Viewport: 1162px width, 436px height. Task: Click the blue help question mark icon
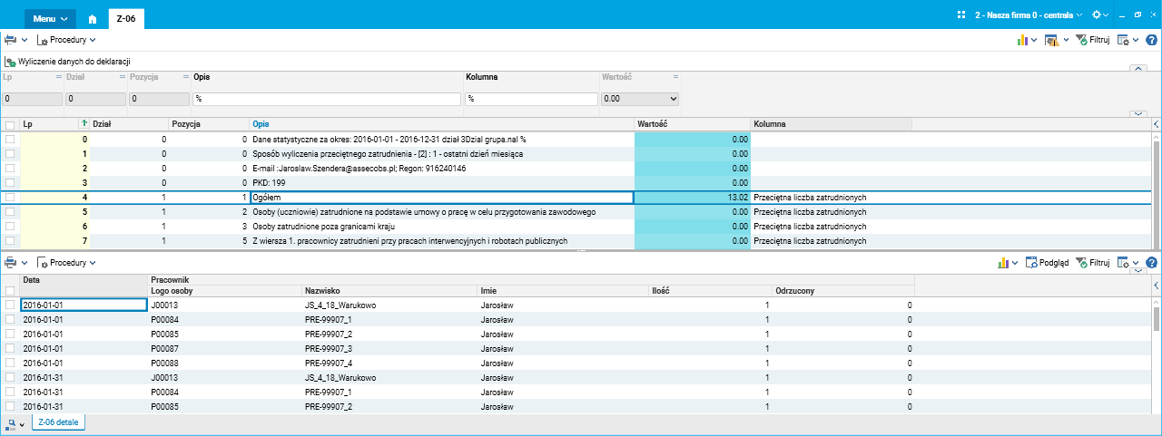tap(1151, 40)
